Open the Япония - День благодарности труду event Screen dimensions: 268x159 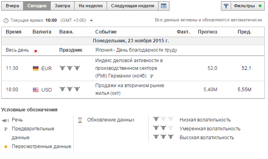point(136,50)
